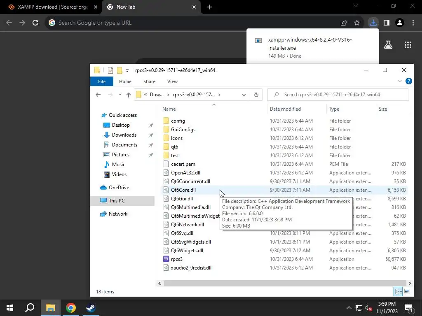
Task: Reload the Chrome page
Action: [35, 23]
